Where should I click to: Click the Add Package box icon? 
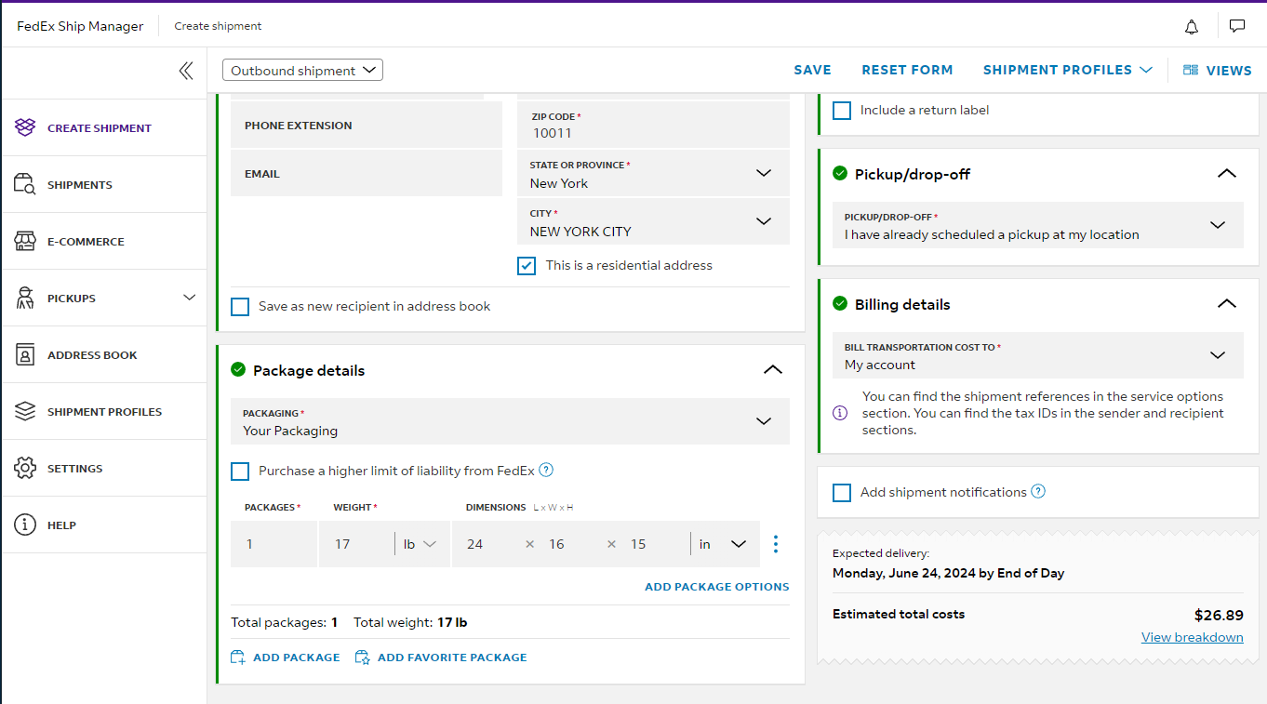(x=238, y=657)
